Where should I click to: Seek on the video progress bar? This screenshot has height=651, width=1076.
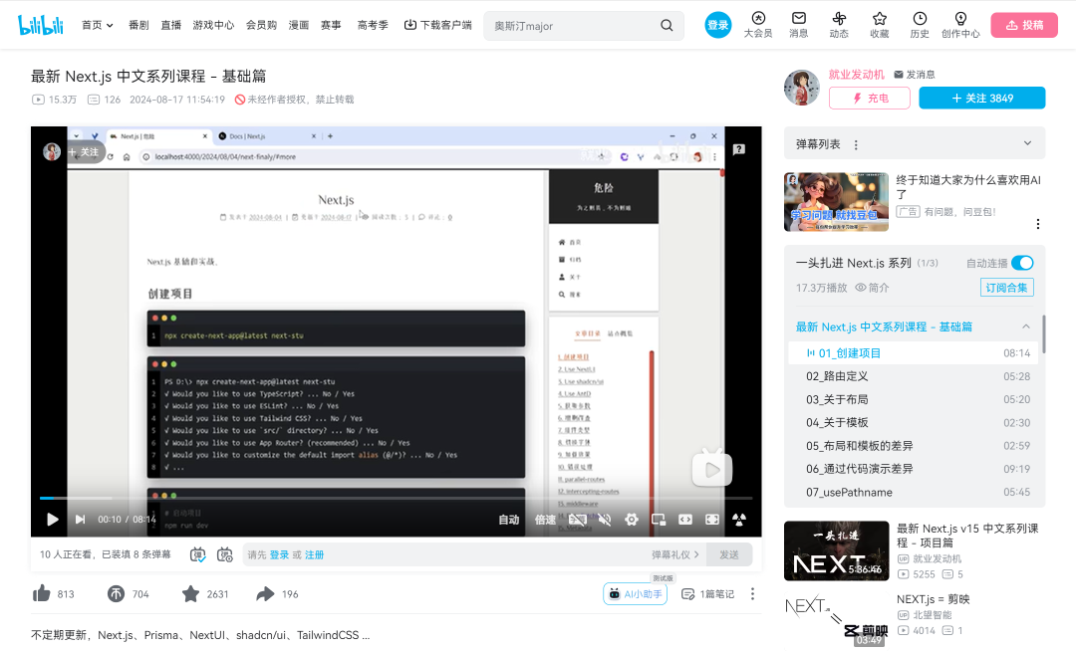click(396, 498)
